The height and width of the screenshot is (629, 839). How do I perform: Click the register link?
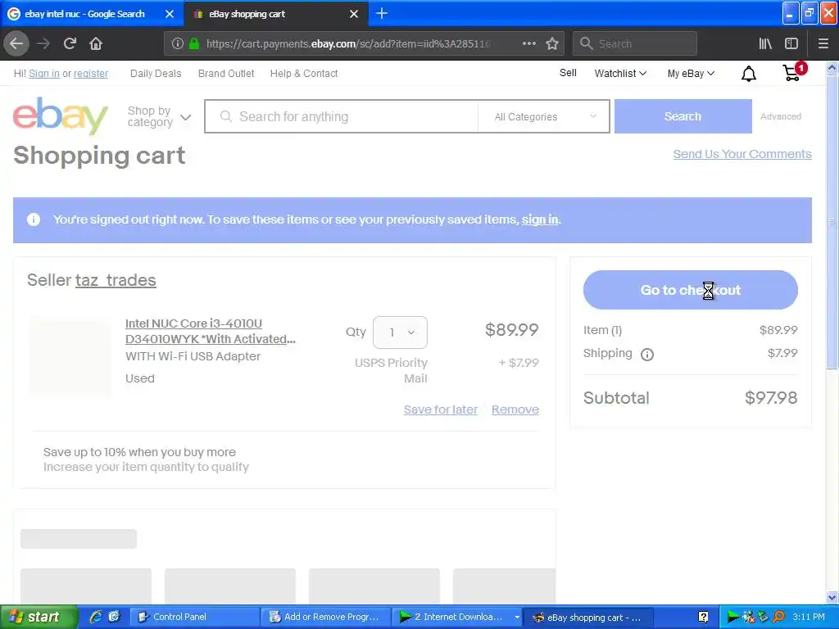pyautogui.click(x=90, y=73)
